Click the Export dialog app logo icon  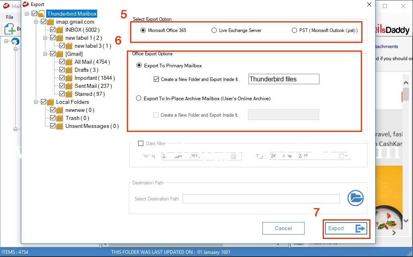(x=26, y=4)
